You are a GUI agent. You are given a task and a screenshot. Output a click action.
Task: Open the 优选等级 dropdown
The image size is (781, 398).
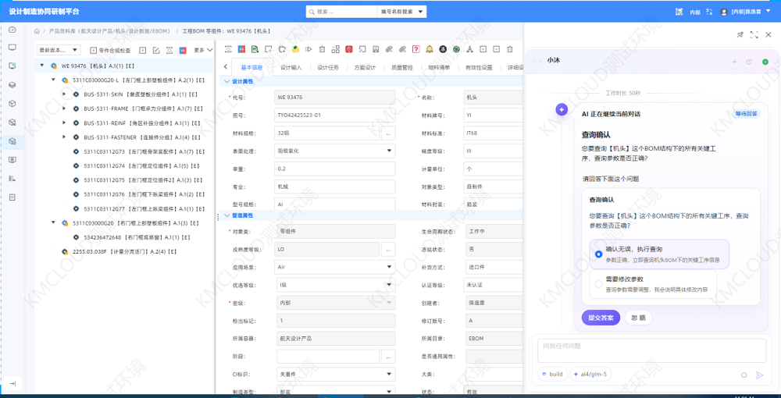335,285
